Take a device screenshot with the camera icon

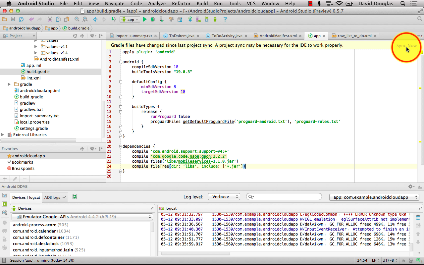[5, 196]
